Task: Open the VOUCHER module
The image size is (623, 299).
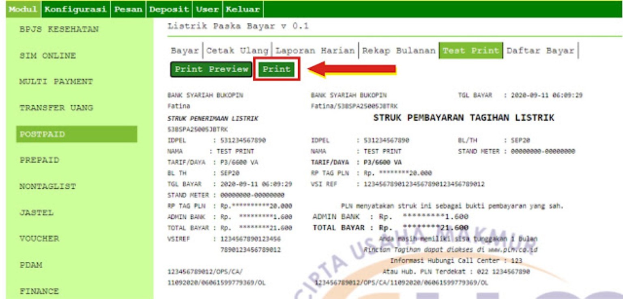Action: tap(39, 239)
